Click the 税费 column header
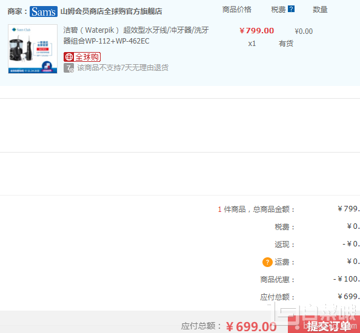360x333 pixels. [278, 10]
